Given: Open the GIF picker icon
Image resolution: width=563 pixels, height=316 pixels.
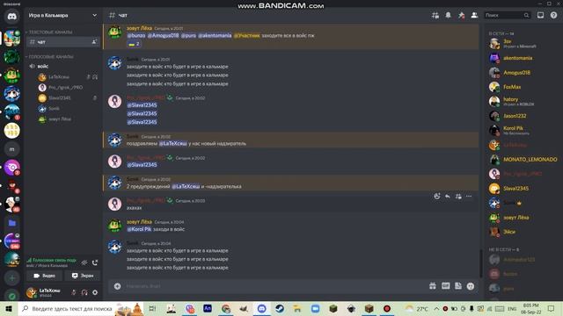Looking at the screenshot, I should 446,286.
